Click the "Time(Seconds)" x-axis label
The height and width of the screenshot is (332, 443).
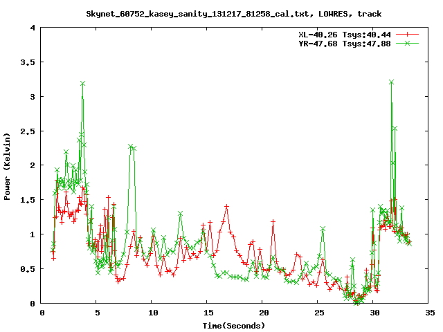coord(234,326)
